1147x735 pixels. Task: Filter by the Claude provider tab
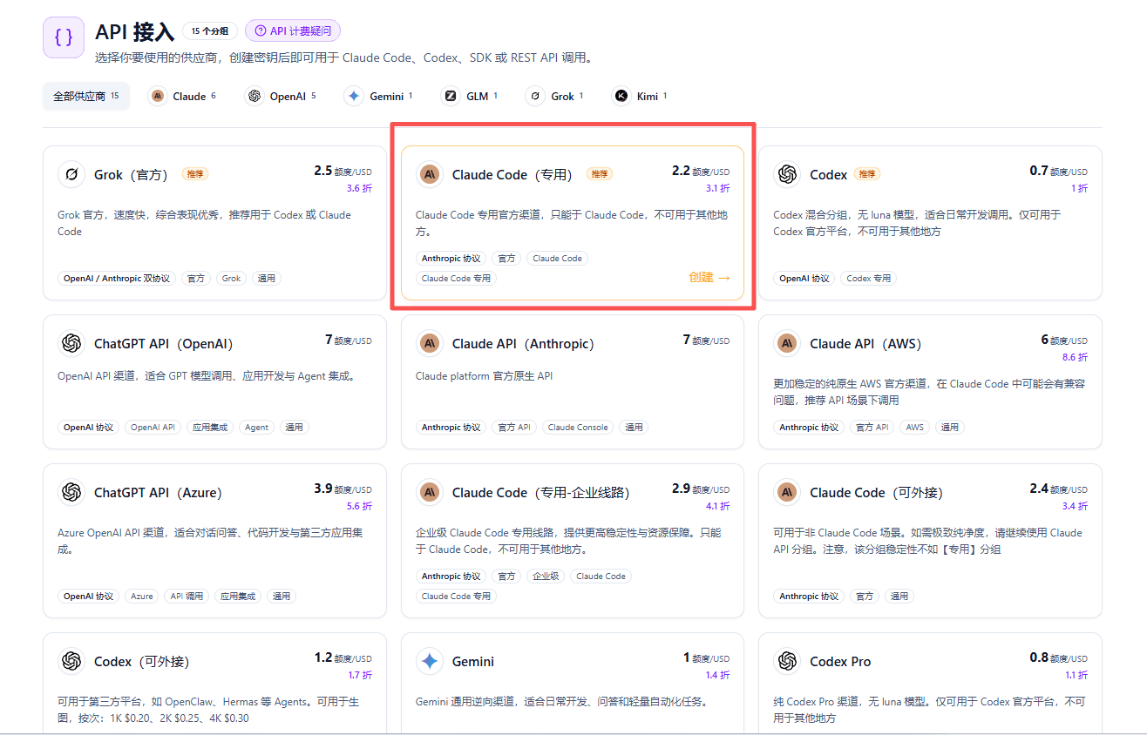click(x=182, y=96)
